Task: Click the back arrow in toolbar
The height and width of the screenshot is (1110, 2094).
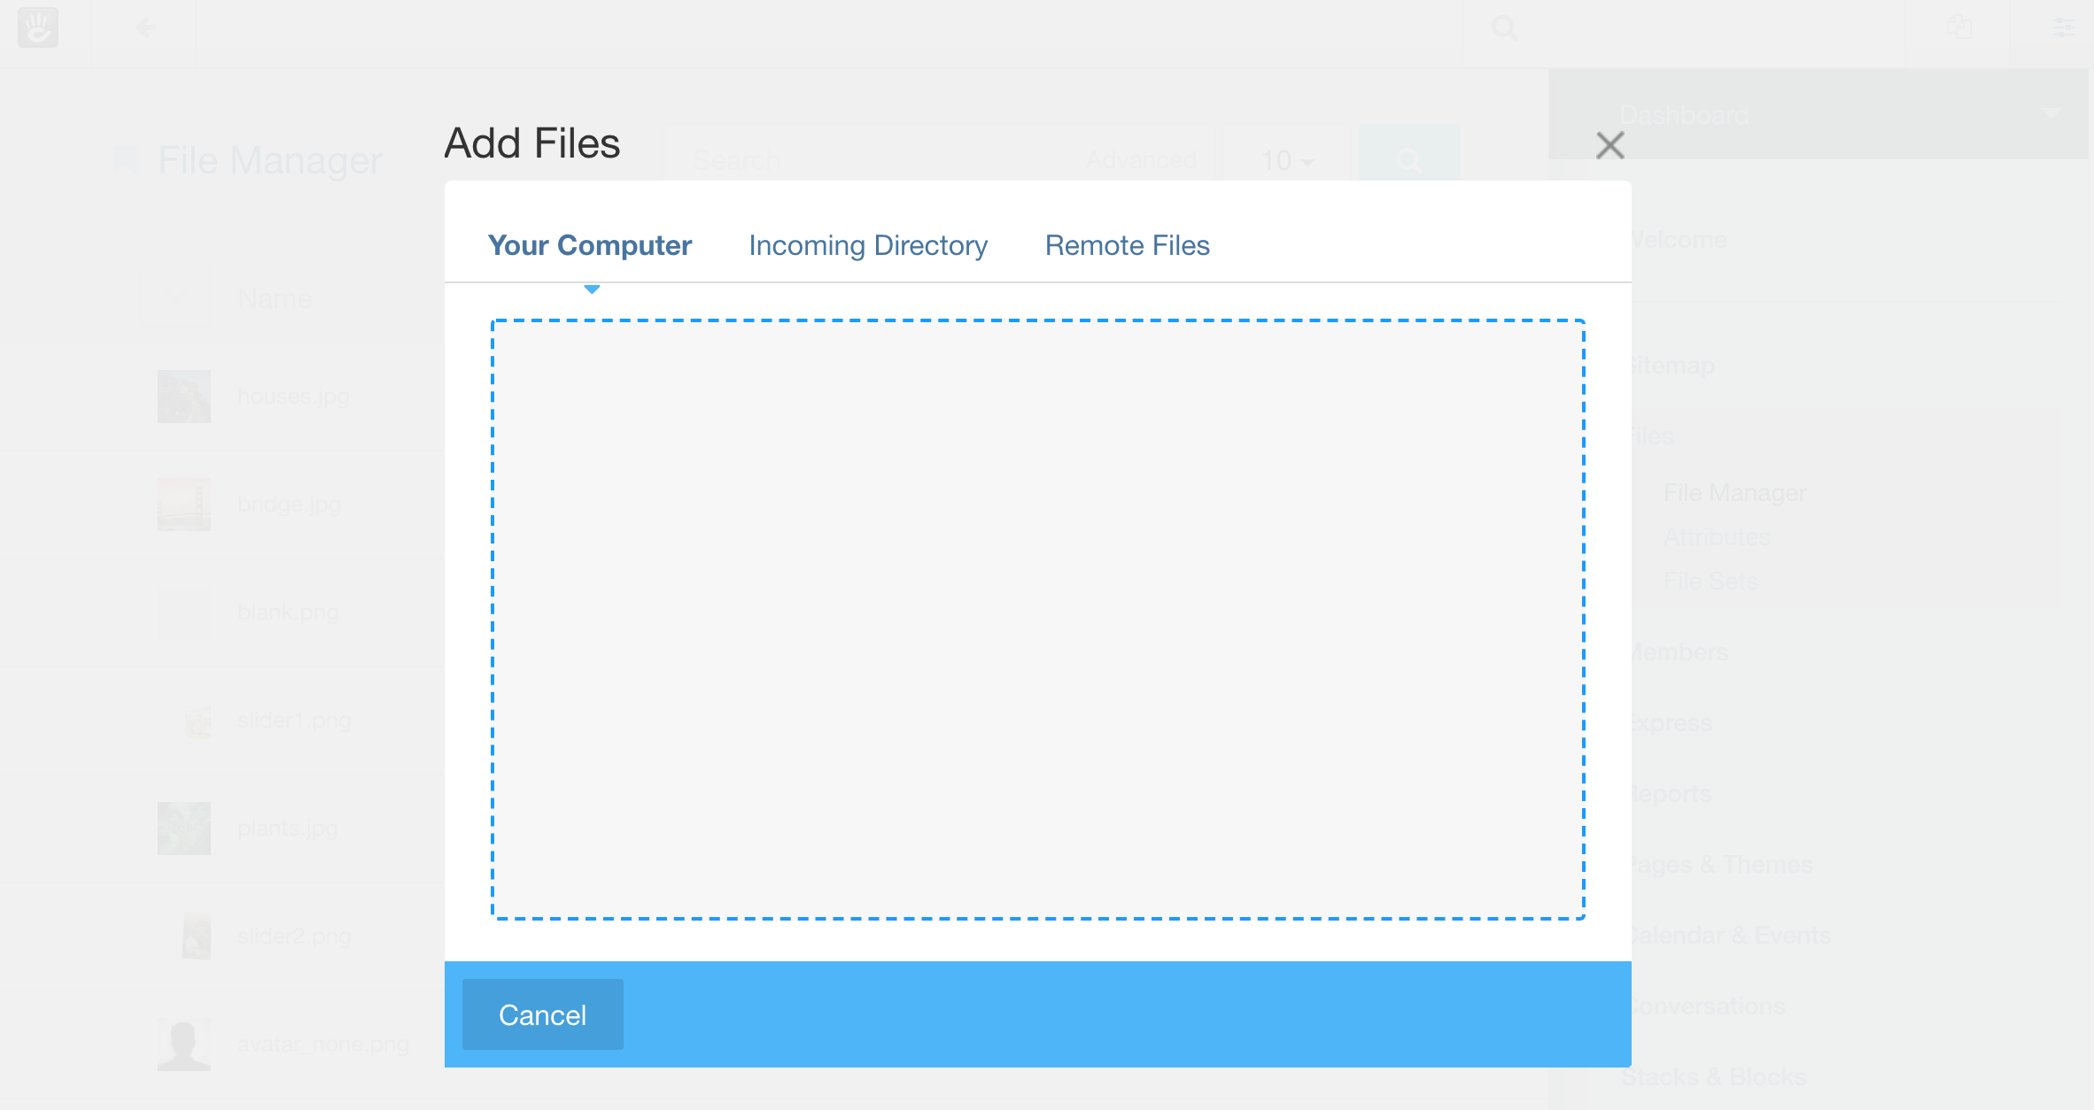Action: [146, 28]
